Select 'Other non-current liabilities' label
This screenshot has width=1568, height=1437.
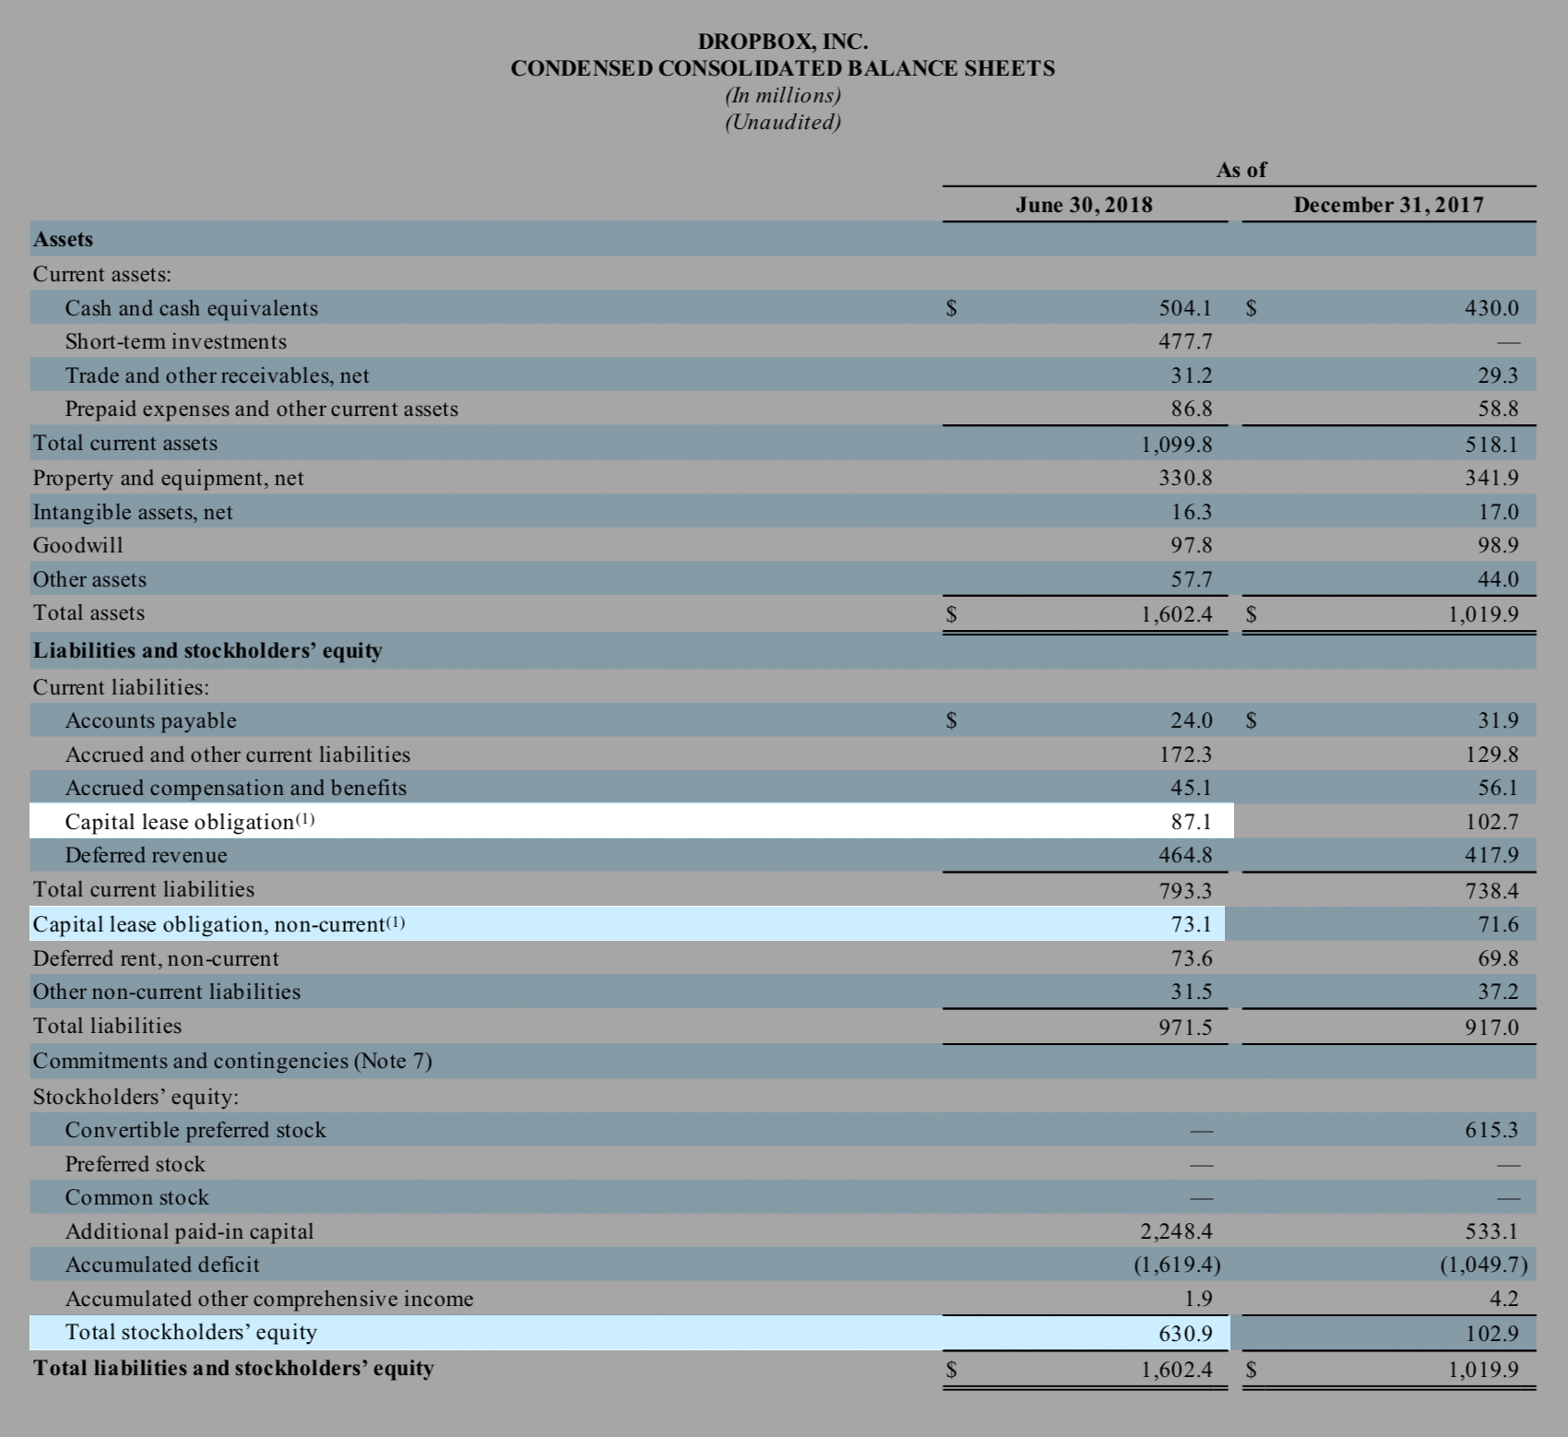(167, 992)
